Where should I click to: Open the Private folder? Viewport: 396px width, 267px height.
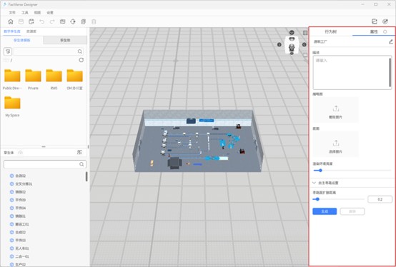point(33,79)
